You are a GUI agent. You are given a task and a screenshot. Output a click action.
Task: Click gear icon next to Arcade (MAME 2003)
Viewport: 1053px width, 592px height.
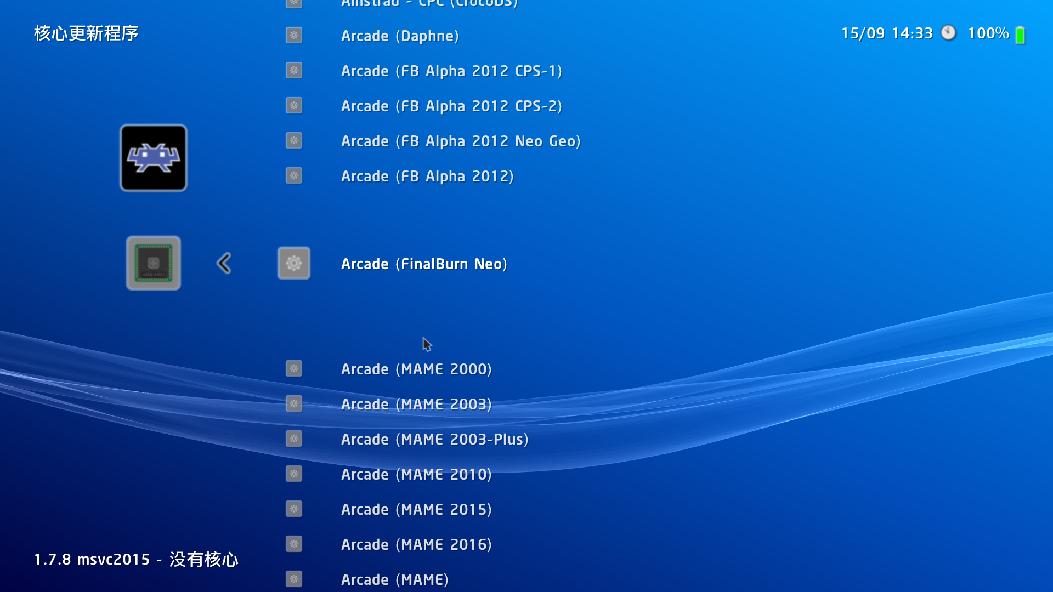click(x=294, y=404)
